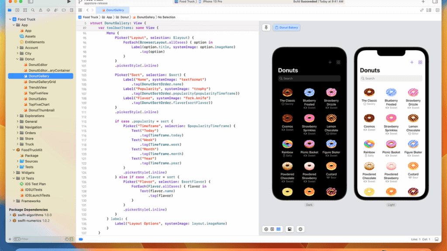Expand the Account folder
The height and width of the screenshot is (251, 447).
(x=17, y=48)
